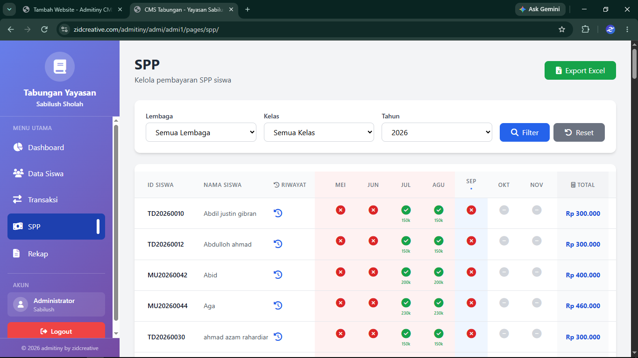This screenshot has width=638, height=358.
Task: Open Chrome three-dot menu
Action: point(627,29)
